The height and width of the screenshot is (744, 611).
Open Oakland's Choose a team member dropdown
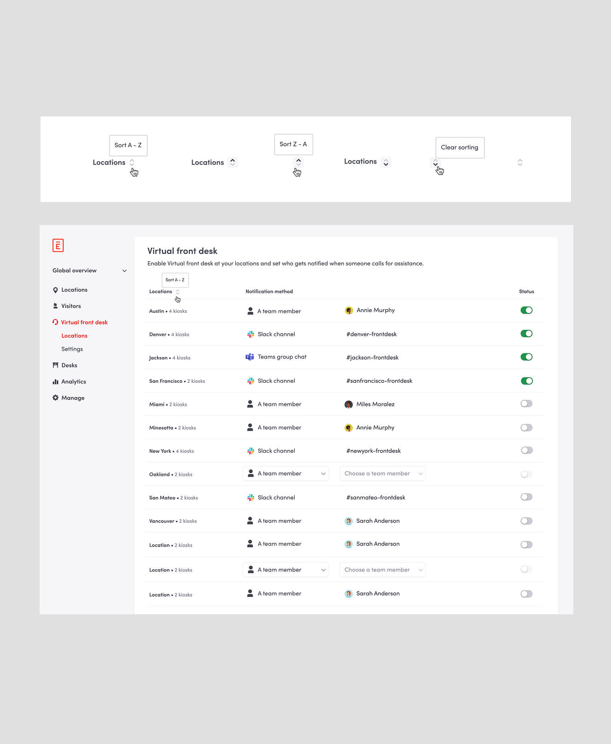coord(382,473)
